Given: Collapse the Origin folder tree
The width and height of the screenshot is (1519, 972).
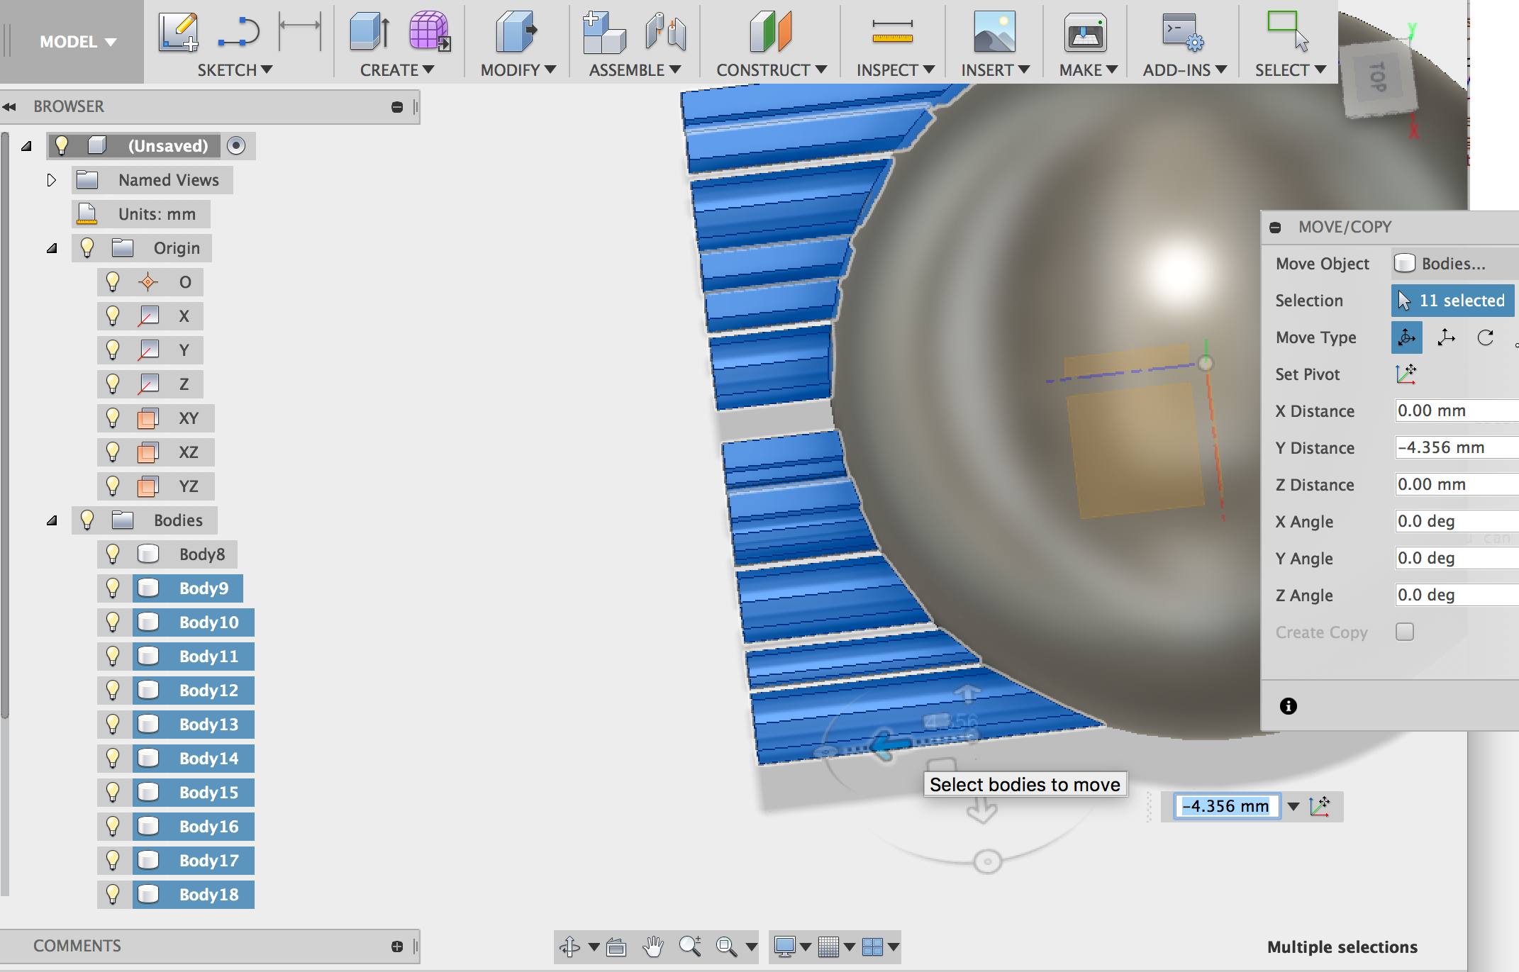Looking at the screenshot, I should coord(52,248).
